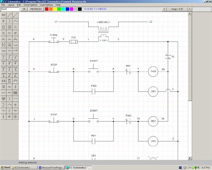The image size is (212, 170).
Task: Select the TEXT tool in the palette
Action: [x=4, y=15]
